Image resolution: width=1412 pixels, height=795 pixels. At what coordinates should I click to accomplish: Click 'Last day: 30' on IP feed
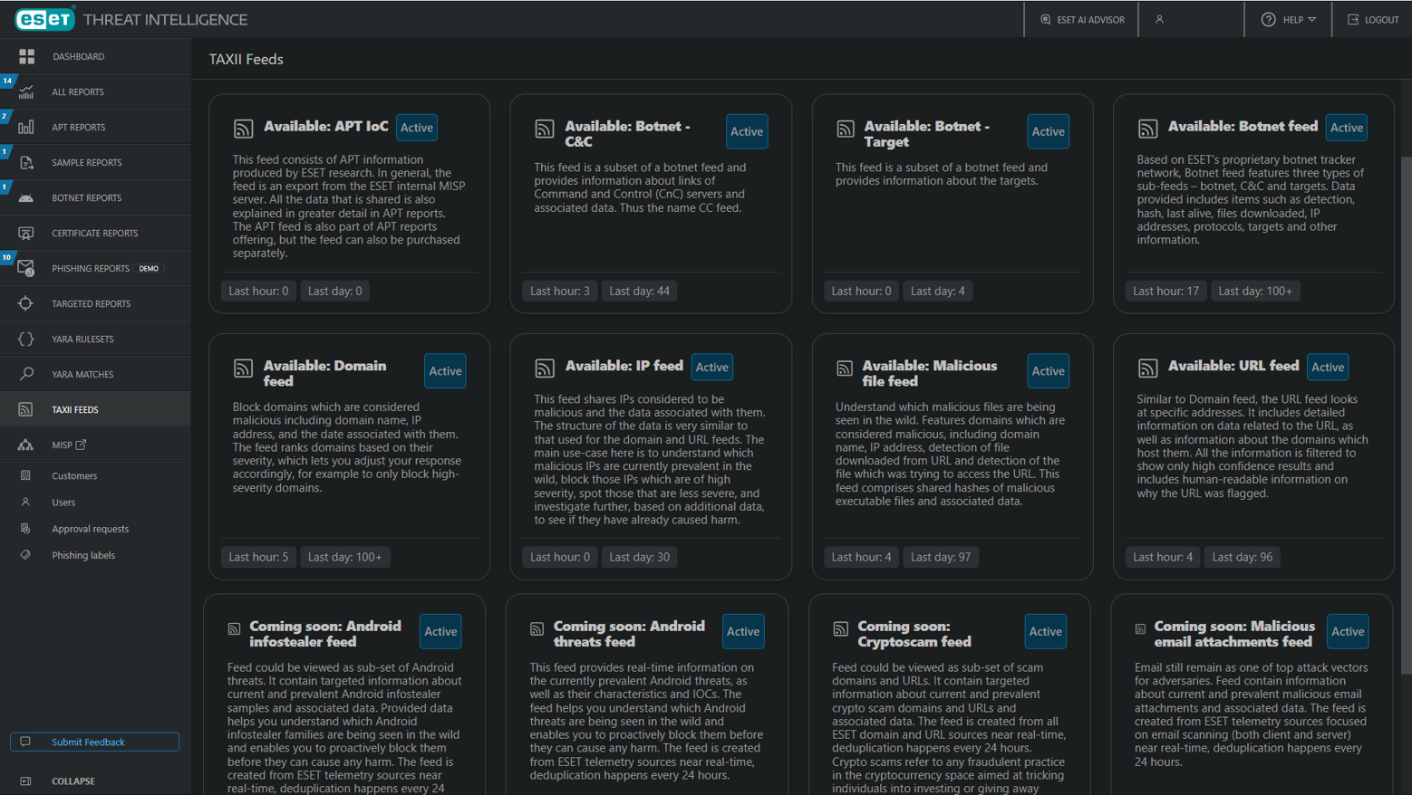[x=639, y=557]
